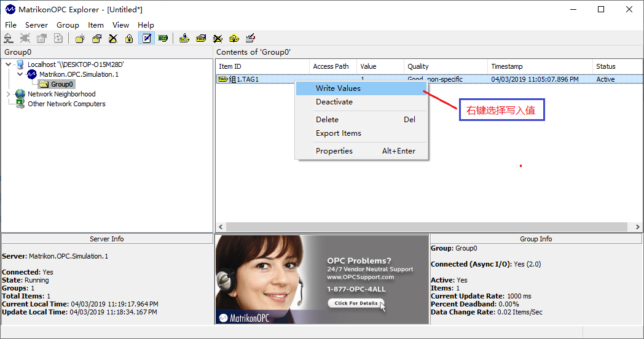644x339 pixels.
Task: Open the Server menu
Action: click(x=36, y=25)
